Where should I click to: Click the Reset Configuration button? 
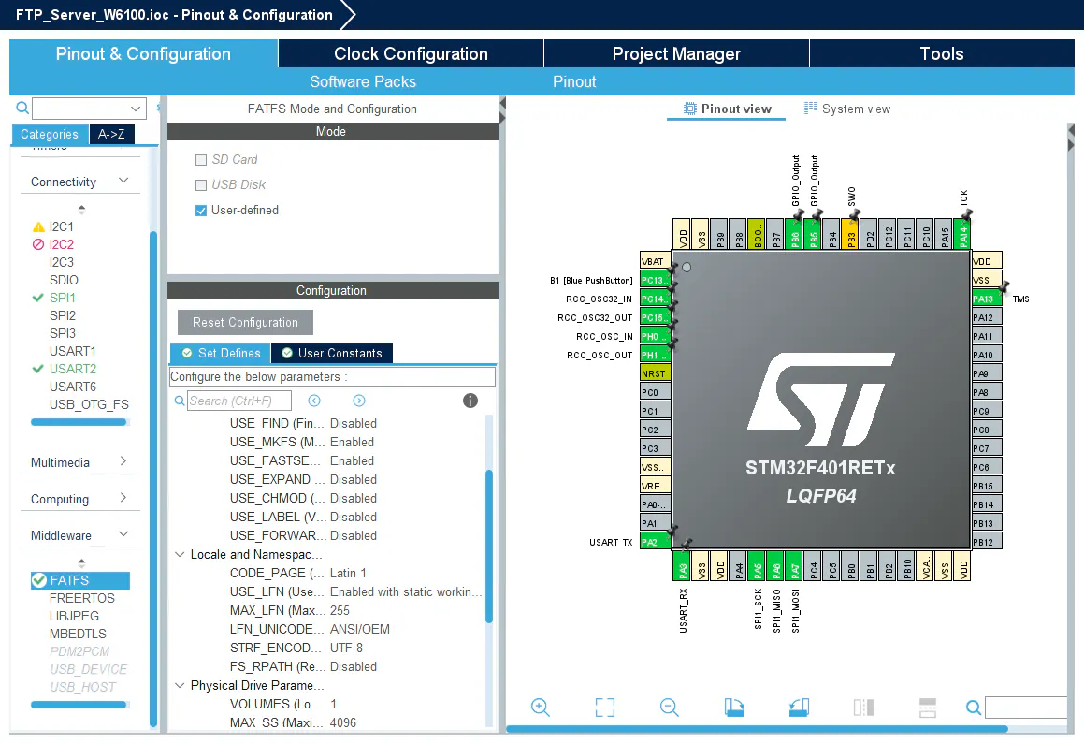pos(245,322)
